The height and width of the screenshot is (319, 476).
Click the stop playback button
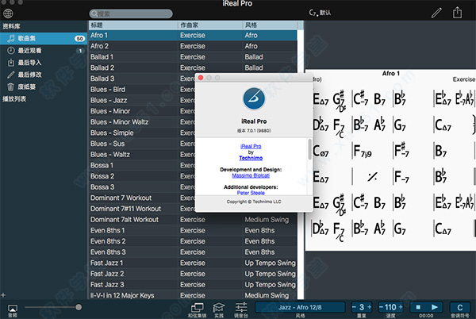(x=418, y=307)
